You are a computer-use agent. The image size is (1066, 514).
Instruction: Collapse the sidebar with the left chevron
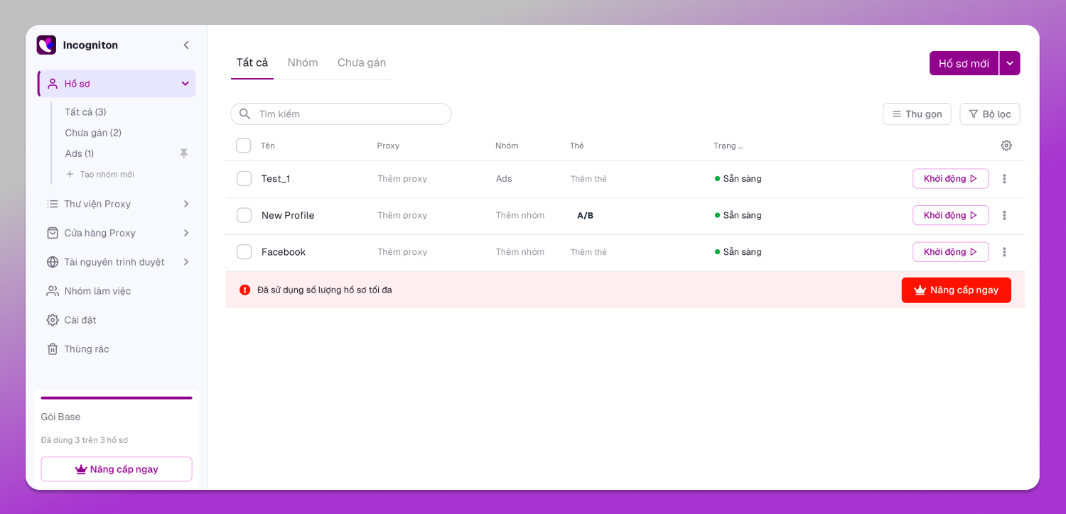pyautogui.click(x=186, y=45)
